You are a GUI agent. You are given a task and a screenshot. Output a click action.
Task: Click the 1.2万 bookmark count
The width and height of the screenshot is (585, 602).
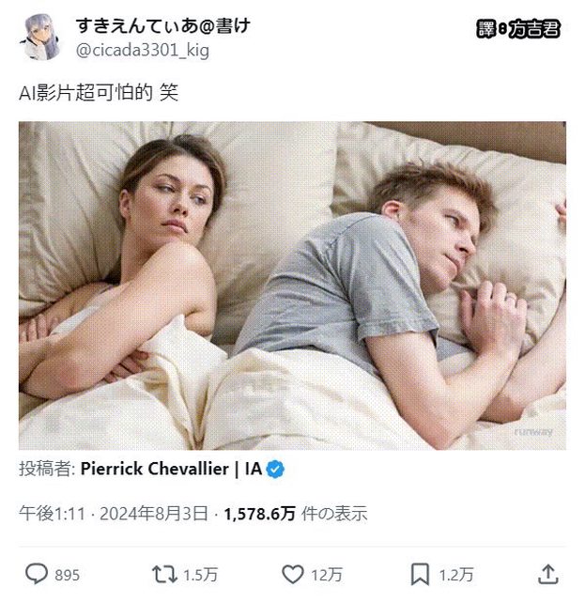coord(455,575)
